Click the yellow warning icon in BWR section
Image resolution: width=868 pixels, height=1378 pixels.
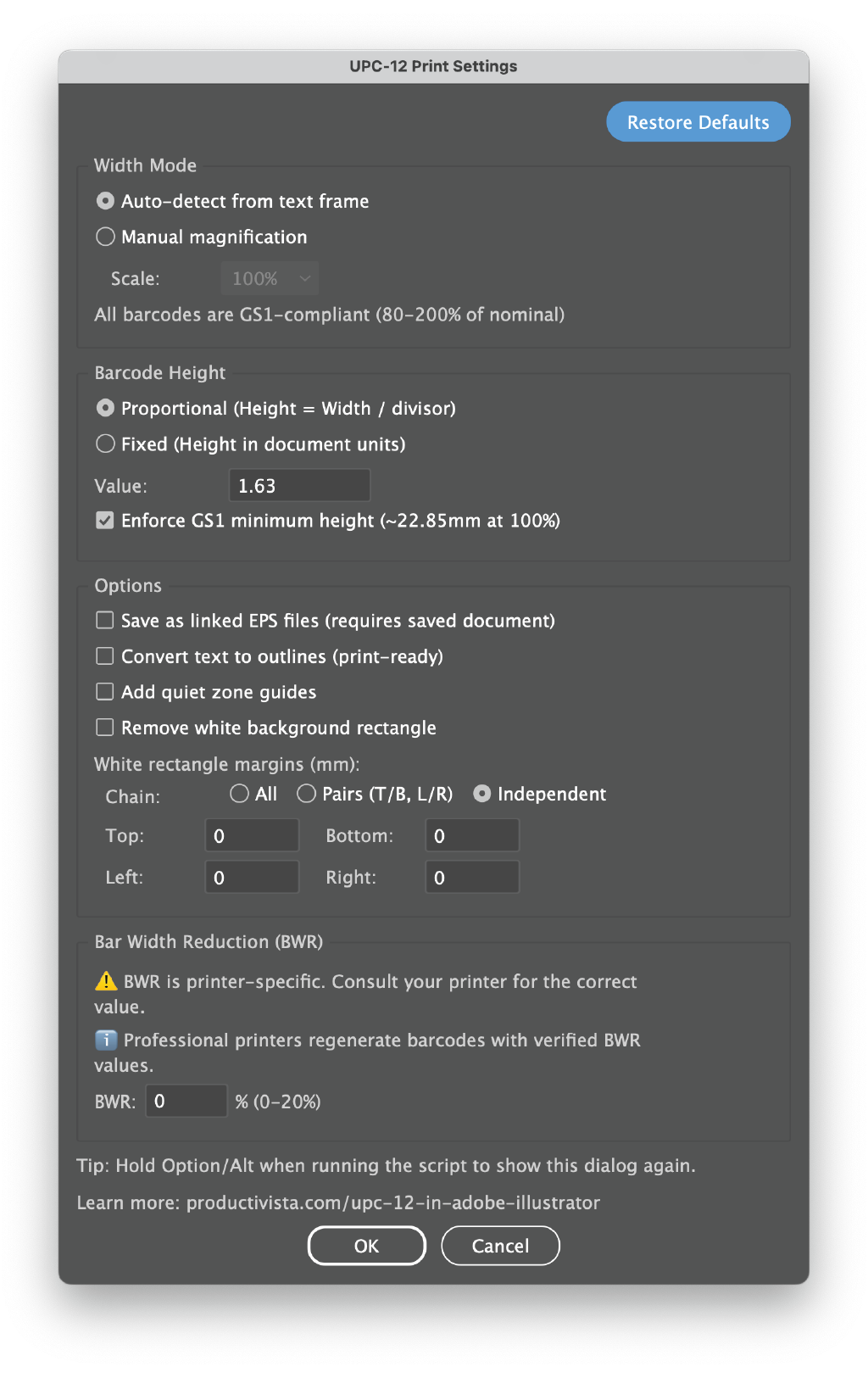click(106, 981)
